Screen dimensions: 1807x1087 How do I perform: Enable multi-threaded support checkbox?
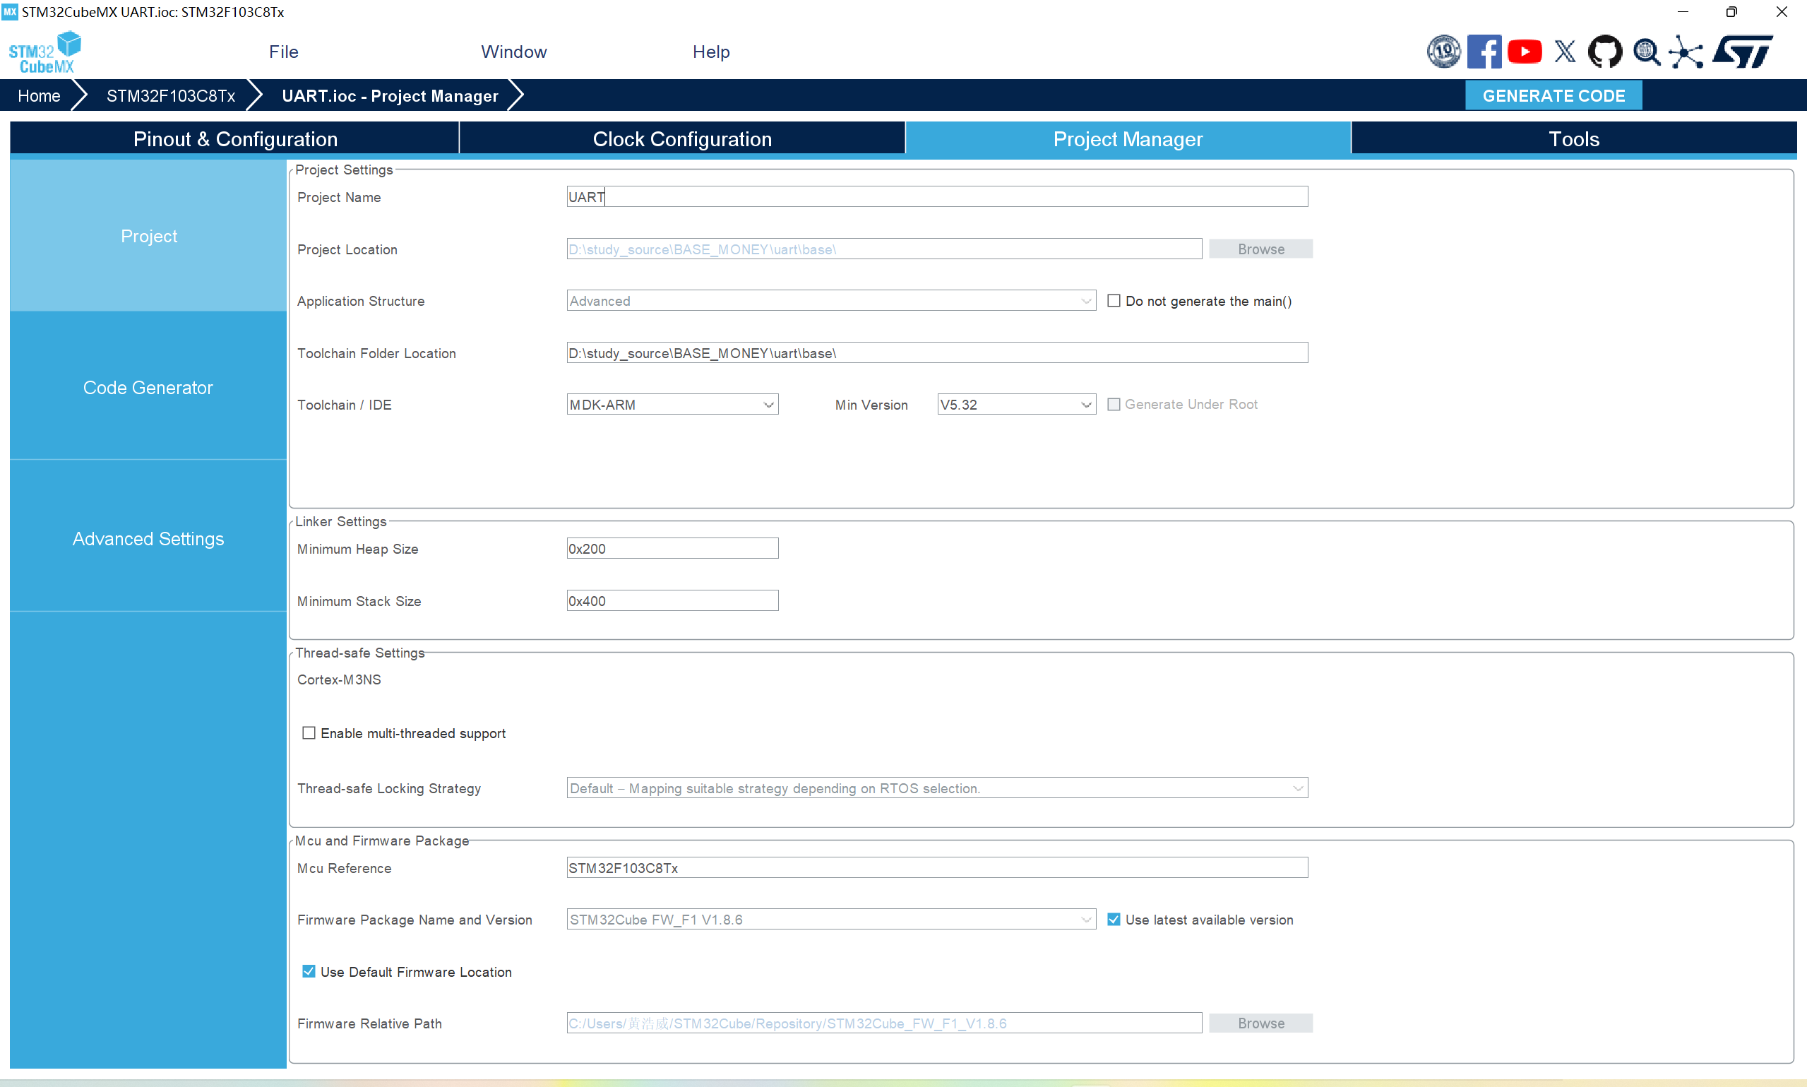point(309,733)
